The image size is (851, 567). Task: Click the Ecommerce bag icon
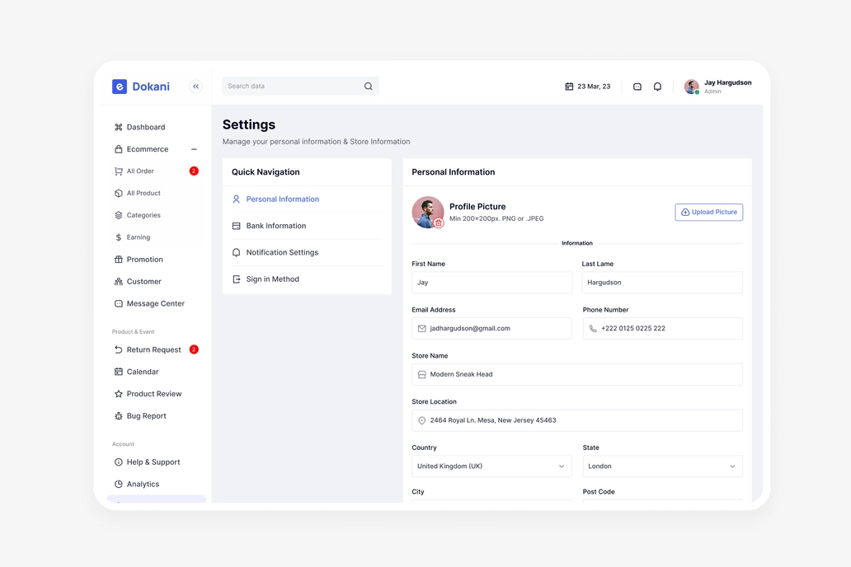pyautogui.click(x=118, y=149)
